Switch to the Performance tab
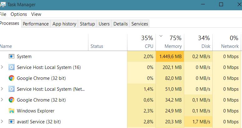The height and width of the screenshot is (128, 242). (x=36, y=24)
